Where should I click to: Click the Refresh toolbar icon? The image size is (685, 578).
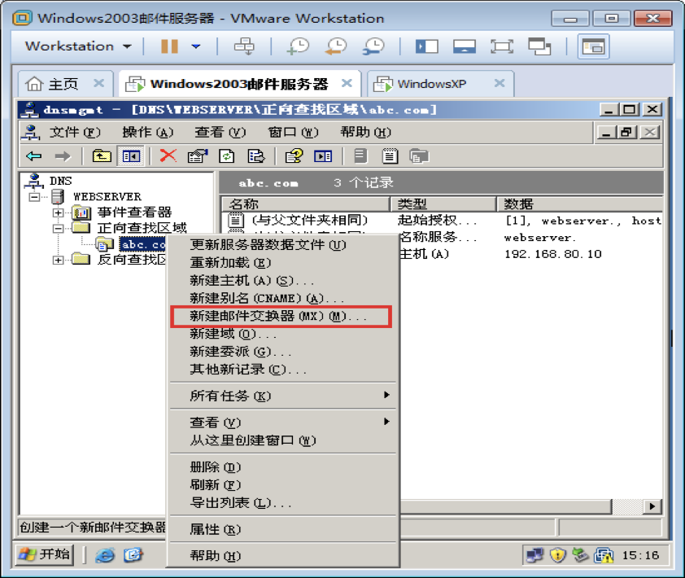pos(227,155)
